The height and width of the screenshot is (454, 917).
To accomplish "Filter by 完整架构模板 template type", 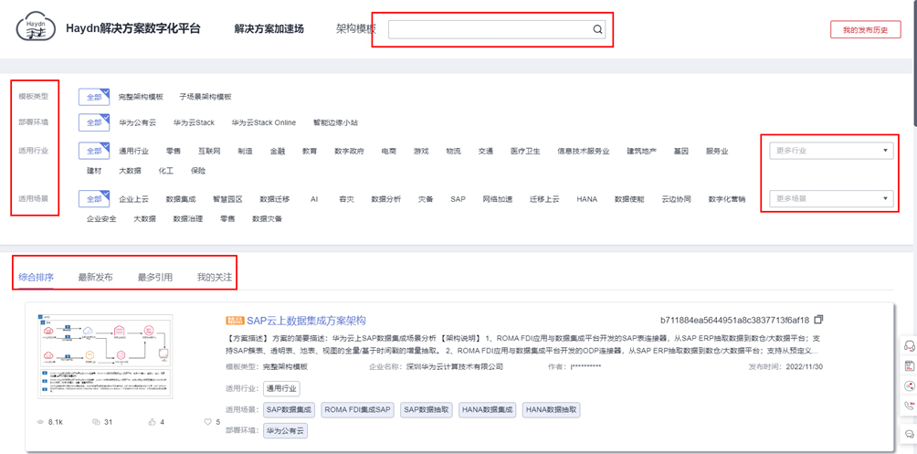I will (x=141, y=97).
